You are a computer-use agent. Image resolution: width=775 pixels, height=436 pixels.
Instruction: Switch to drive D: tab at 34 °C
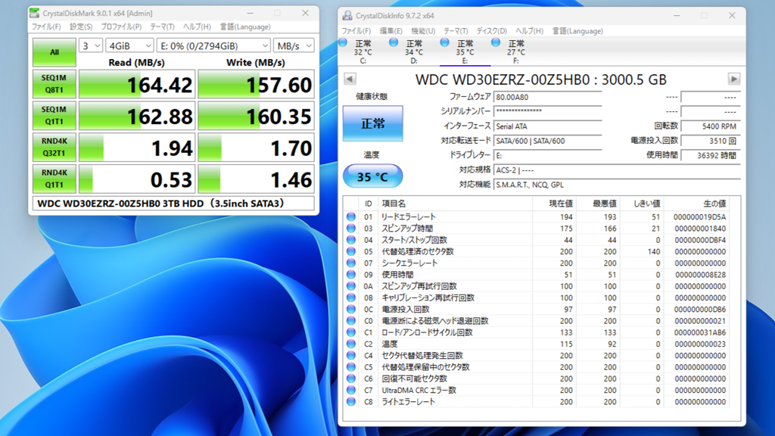click(413, 48)
